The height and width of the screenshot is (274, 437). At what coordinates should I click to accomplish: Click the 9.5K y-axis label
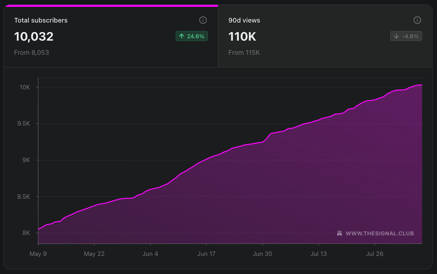[x=24, y=124]
